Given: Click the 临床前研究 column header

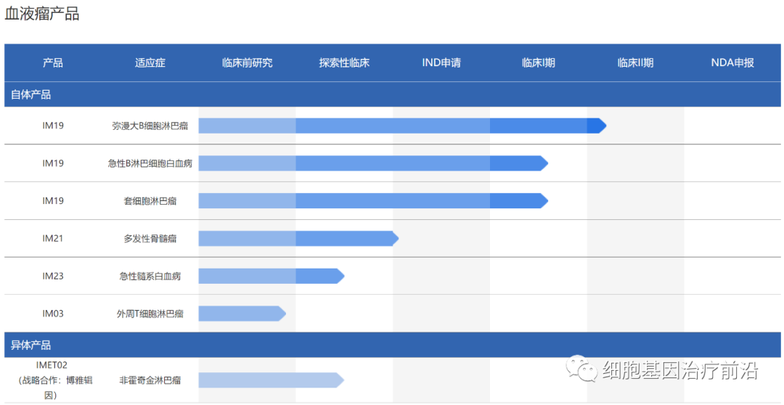Looking at the screenshot, I should (x=248, y=63).
